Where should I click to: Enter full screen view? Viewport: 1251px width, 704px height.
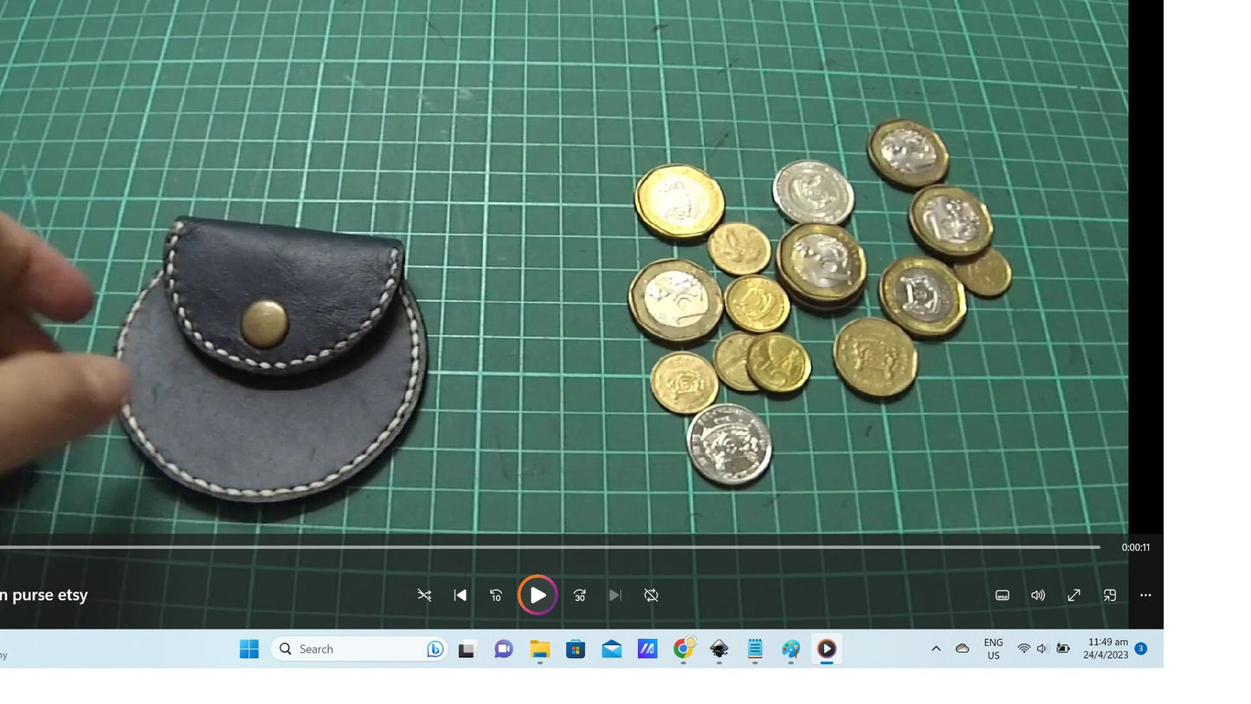[x=1074, y=595]
